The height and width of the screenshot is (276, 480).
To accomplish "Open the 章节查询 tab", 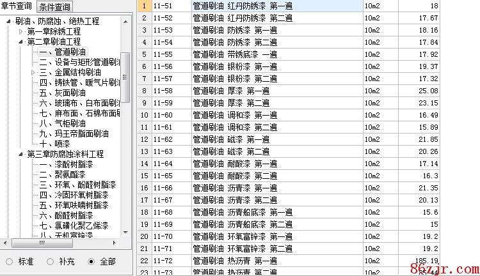I will point(17,6).
